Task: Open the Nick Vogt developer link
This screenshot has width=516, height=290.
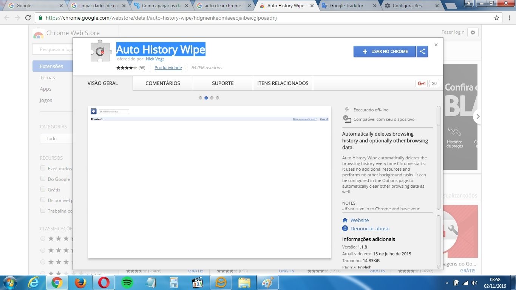Action: (x=155, y=59)
